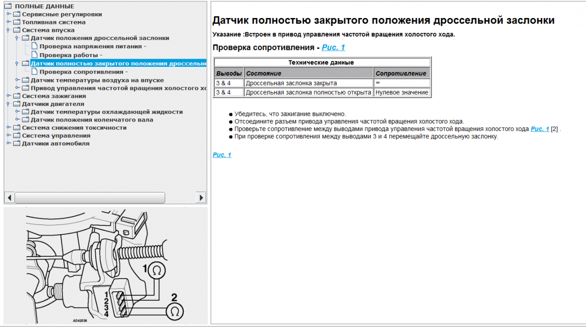Follow the Рис. 1 link below the instructions list
This screenshot has width=586, height=327.
[x=222, y=155]
